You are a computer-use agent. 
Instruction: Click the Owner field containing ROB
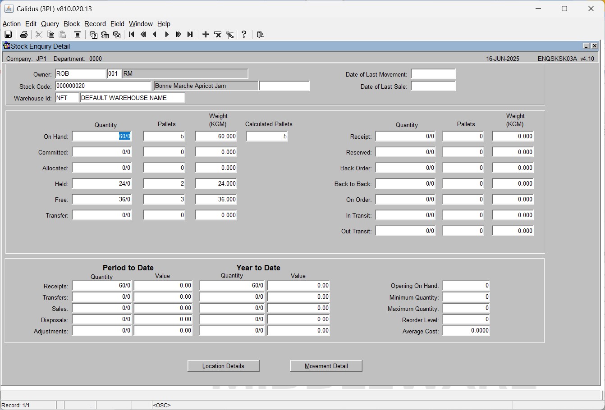(81, 74)
